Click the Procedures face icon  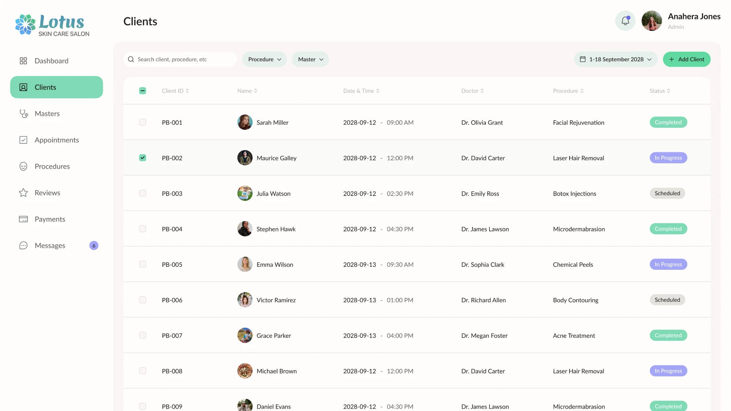coord(23,166)
